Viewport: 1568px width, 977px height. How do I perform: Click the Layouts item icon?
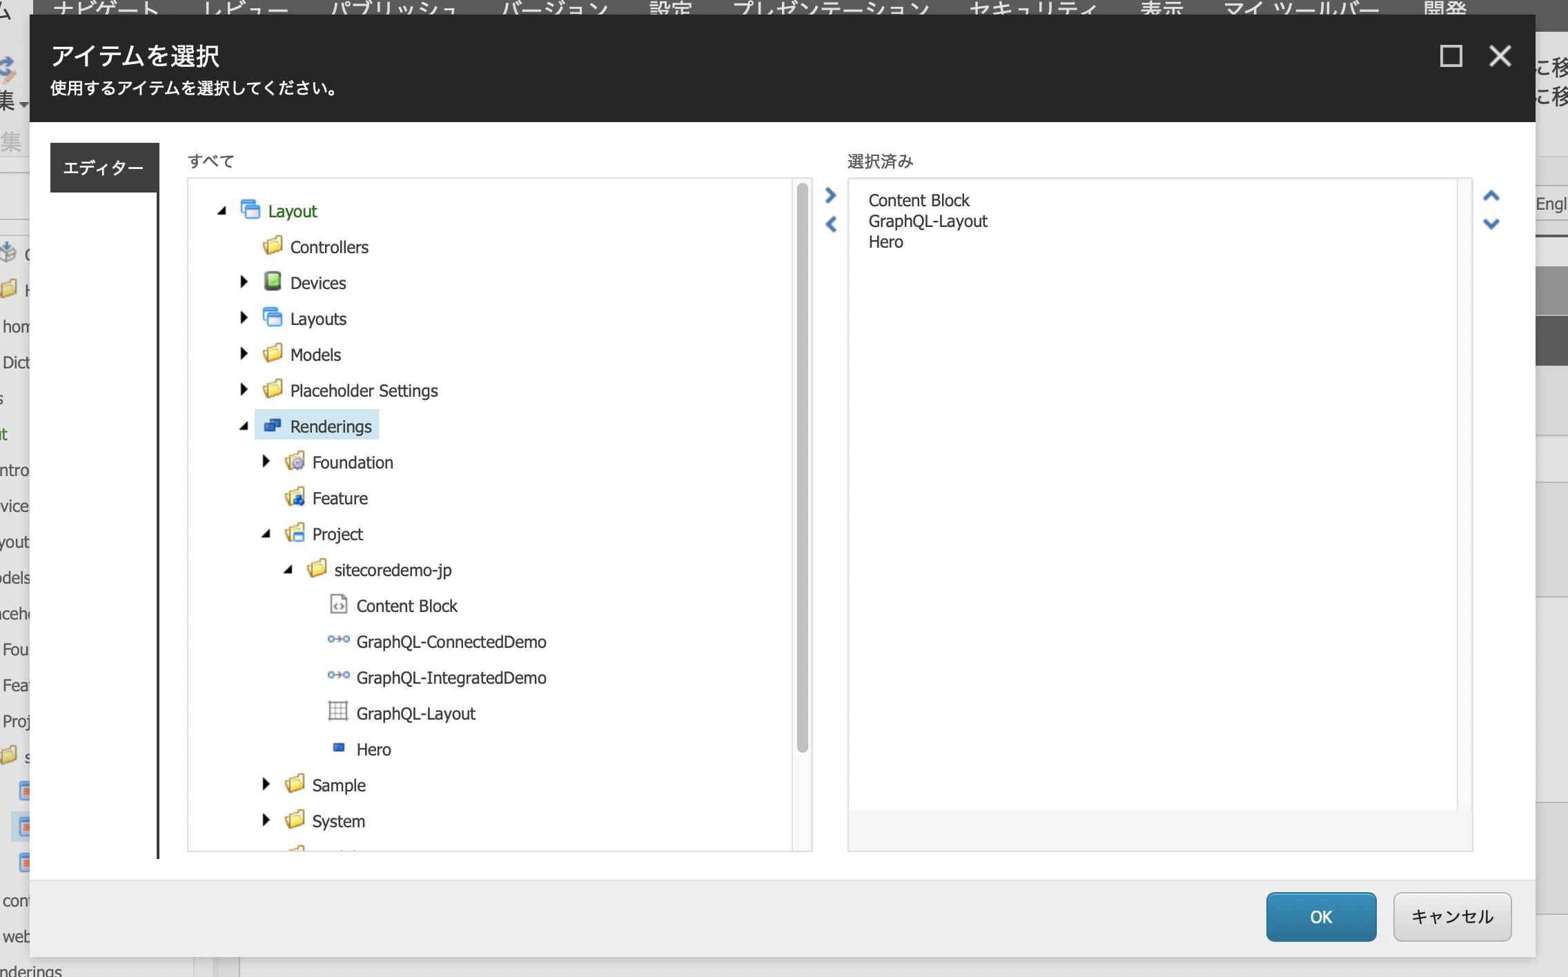pyautogui.click(x=273, y=317)
